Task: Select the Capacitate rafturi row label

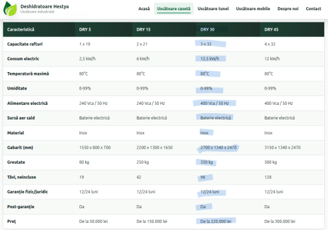Action: point(25,44)
